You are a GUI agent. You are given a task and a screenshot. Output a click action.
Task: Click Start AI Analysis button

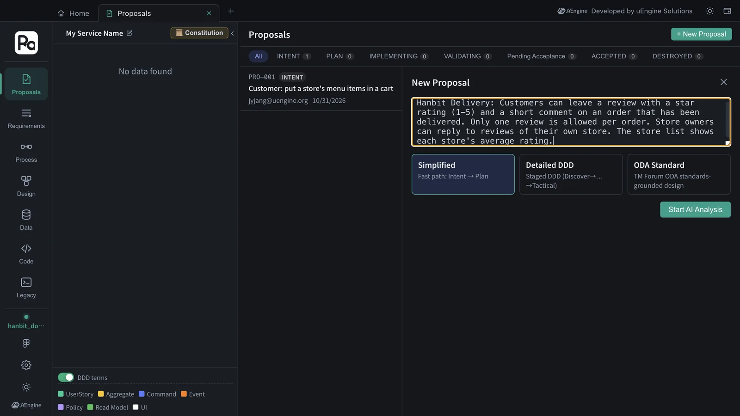coord(695,210)
